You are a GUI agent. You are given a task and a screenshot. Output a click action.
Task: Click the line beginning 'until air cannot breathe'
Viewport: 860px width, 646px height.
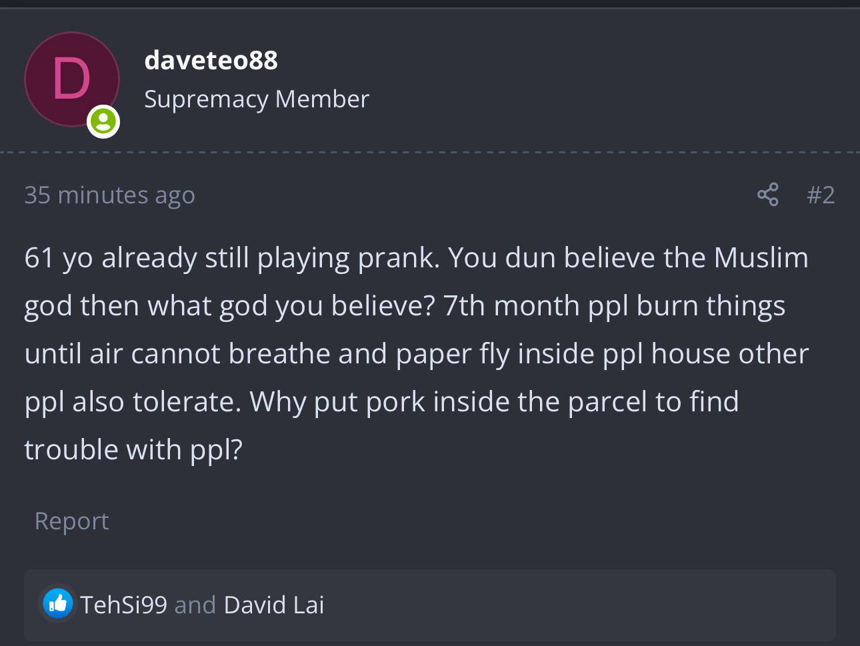pyautogui.click(x=417, y=354)
